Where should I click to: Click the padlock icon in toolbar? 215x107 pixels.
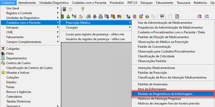click(x=95, y=17)
